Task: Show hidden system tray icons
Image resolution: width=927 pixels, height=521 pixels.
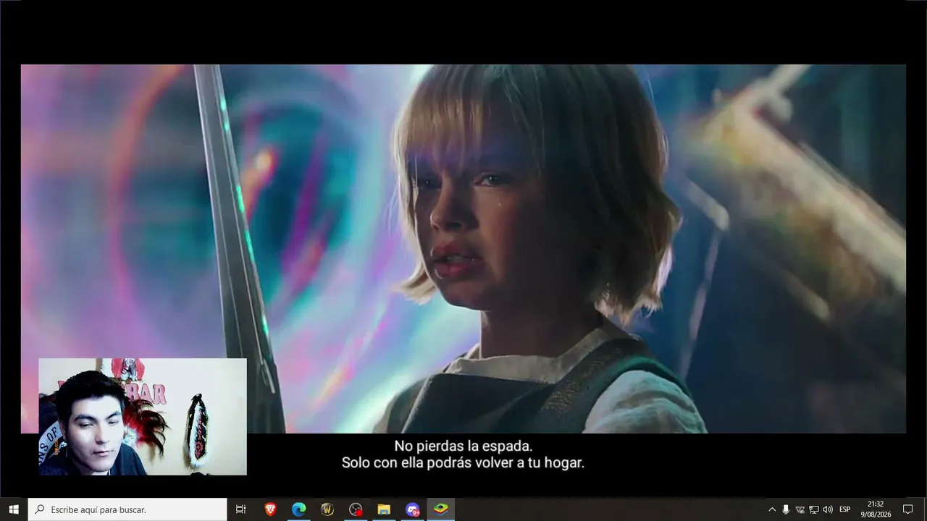Action: 772,509
